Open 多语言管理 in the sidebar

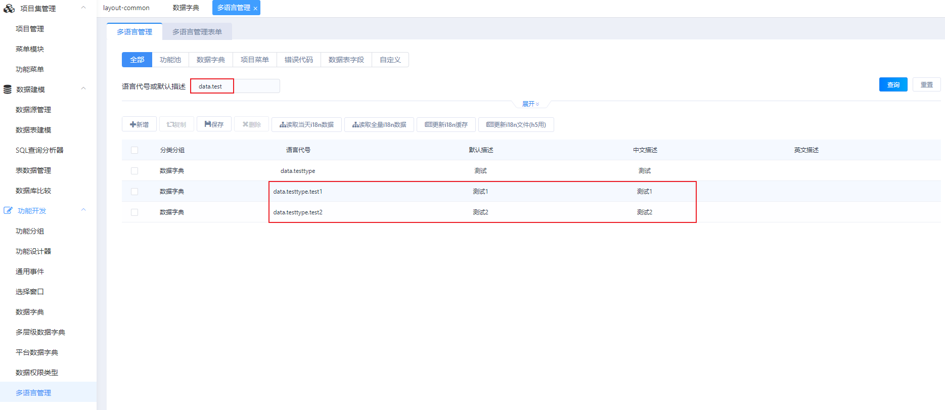coord(33,393)
